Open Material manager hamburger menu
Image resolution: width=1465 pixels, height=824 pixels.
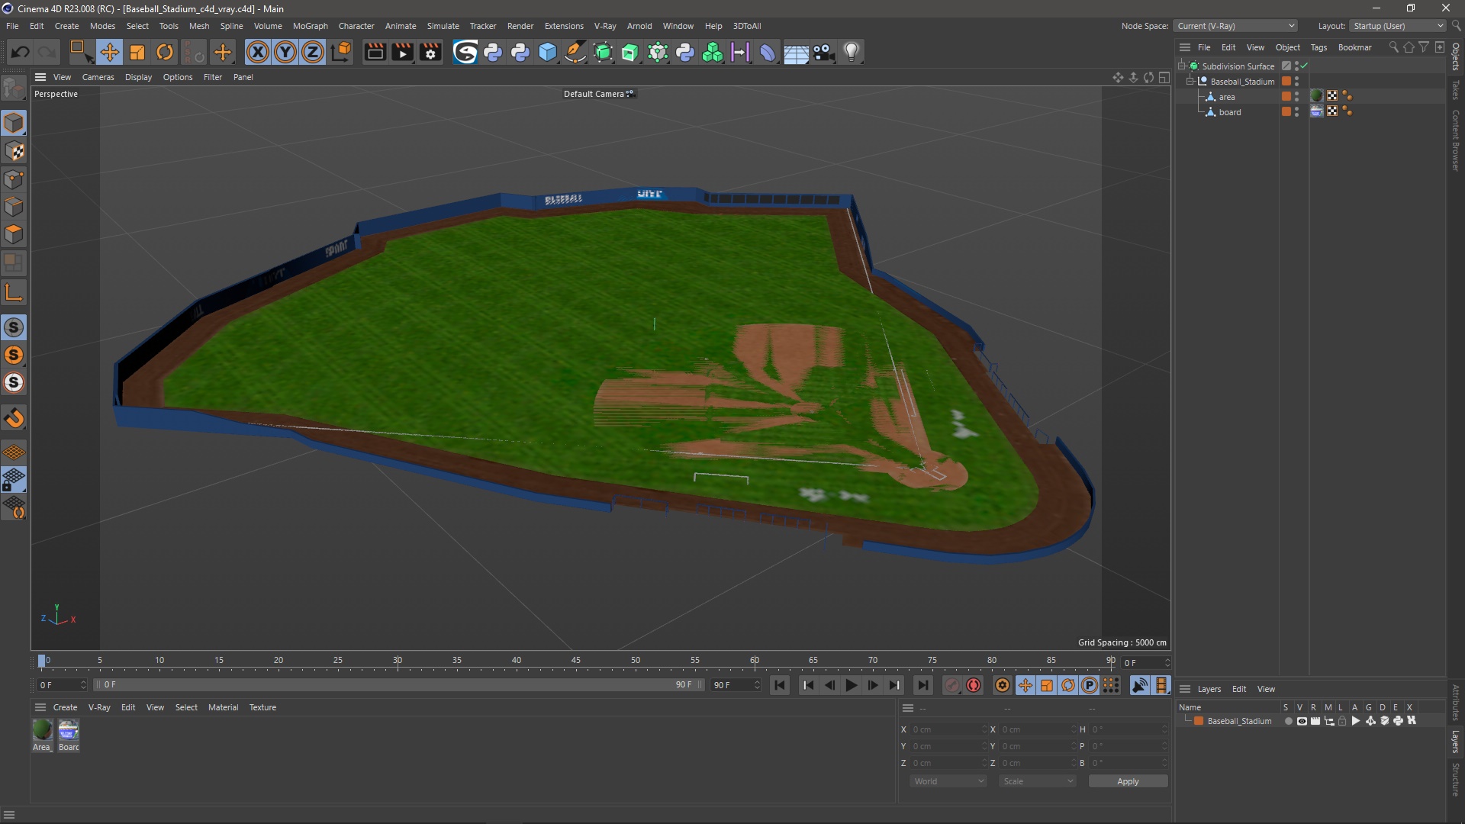coord(40,707)
